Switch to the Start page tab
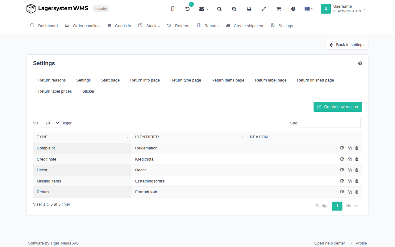The image size is (395, 247). (x=110, y=80)
